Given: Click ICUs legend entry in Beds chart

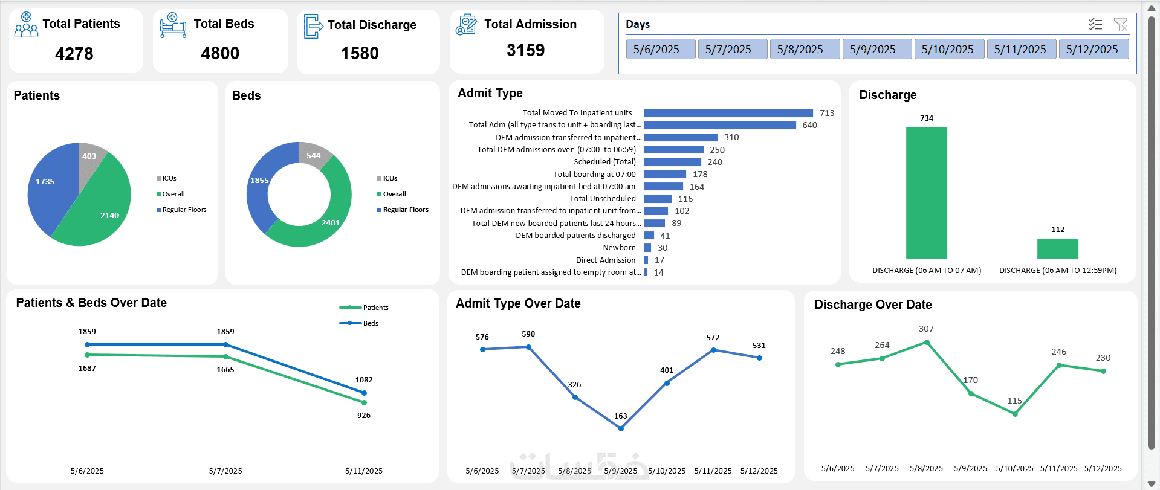Looking at the screenshot, I should click(x=387, y=178).
